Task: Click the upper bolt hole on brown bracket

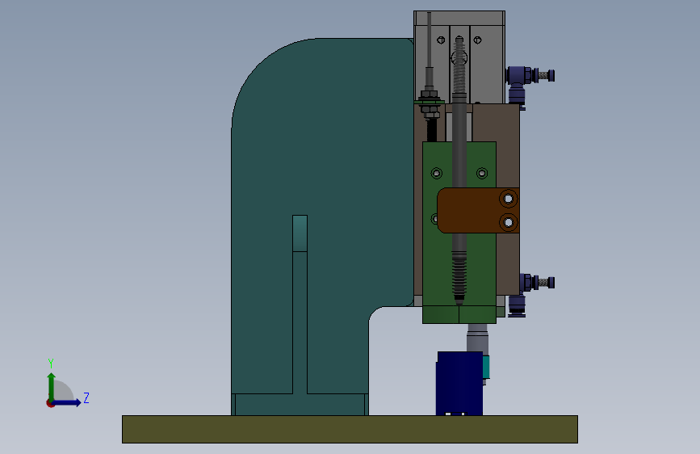Action: [509, 199]
